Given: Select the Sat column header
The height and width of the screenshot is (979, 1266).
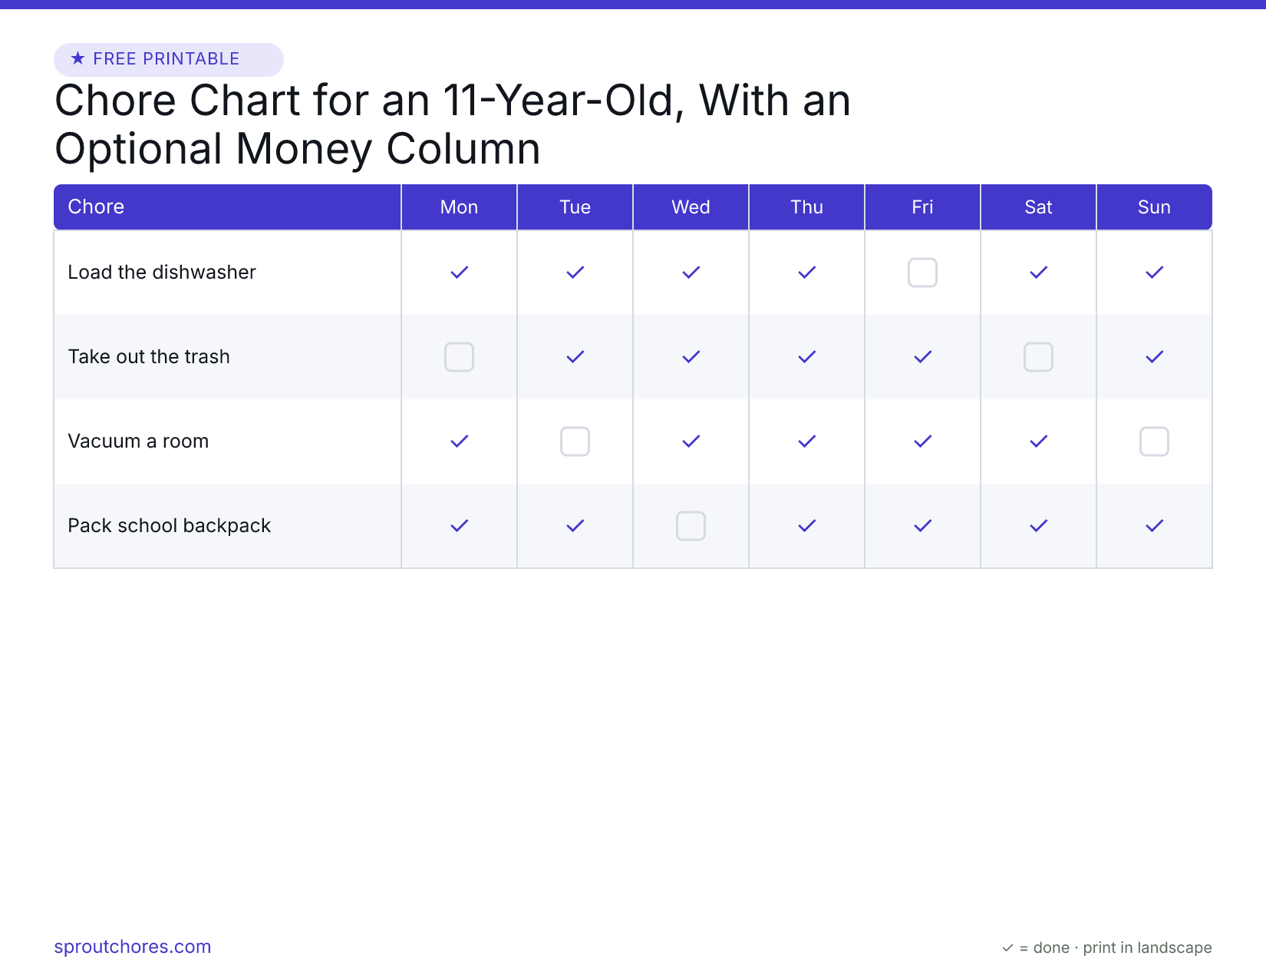Looking at the screenshot, I should point(1038,207).
